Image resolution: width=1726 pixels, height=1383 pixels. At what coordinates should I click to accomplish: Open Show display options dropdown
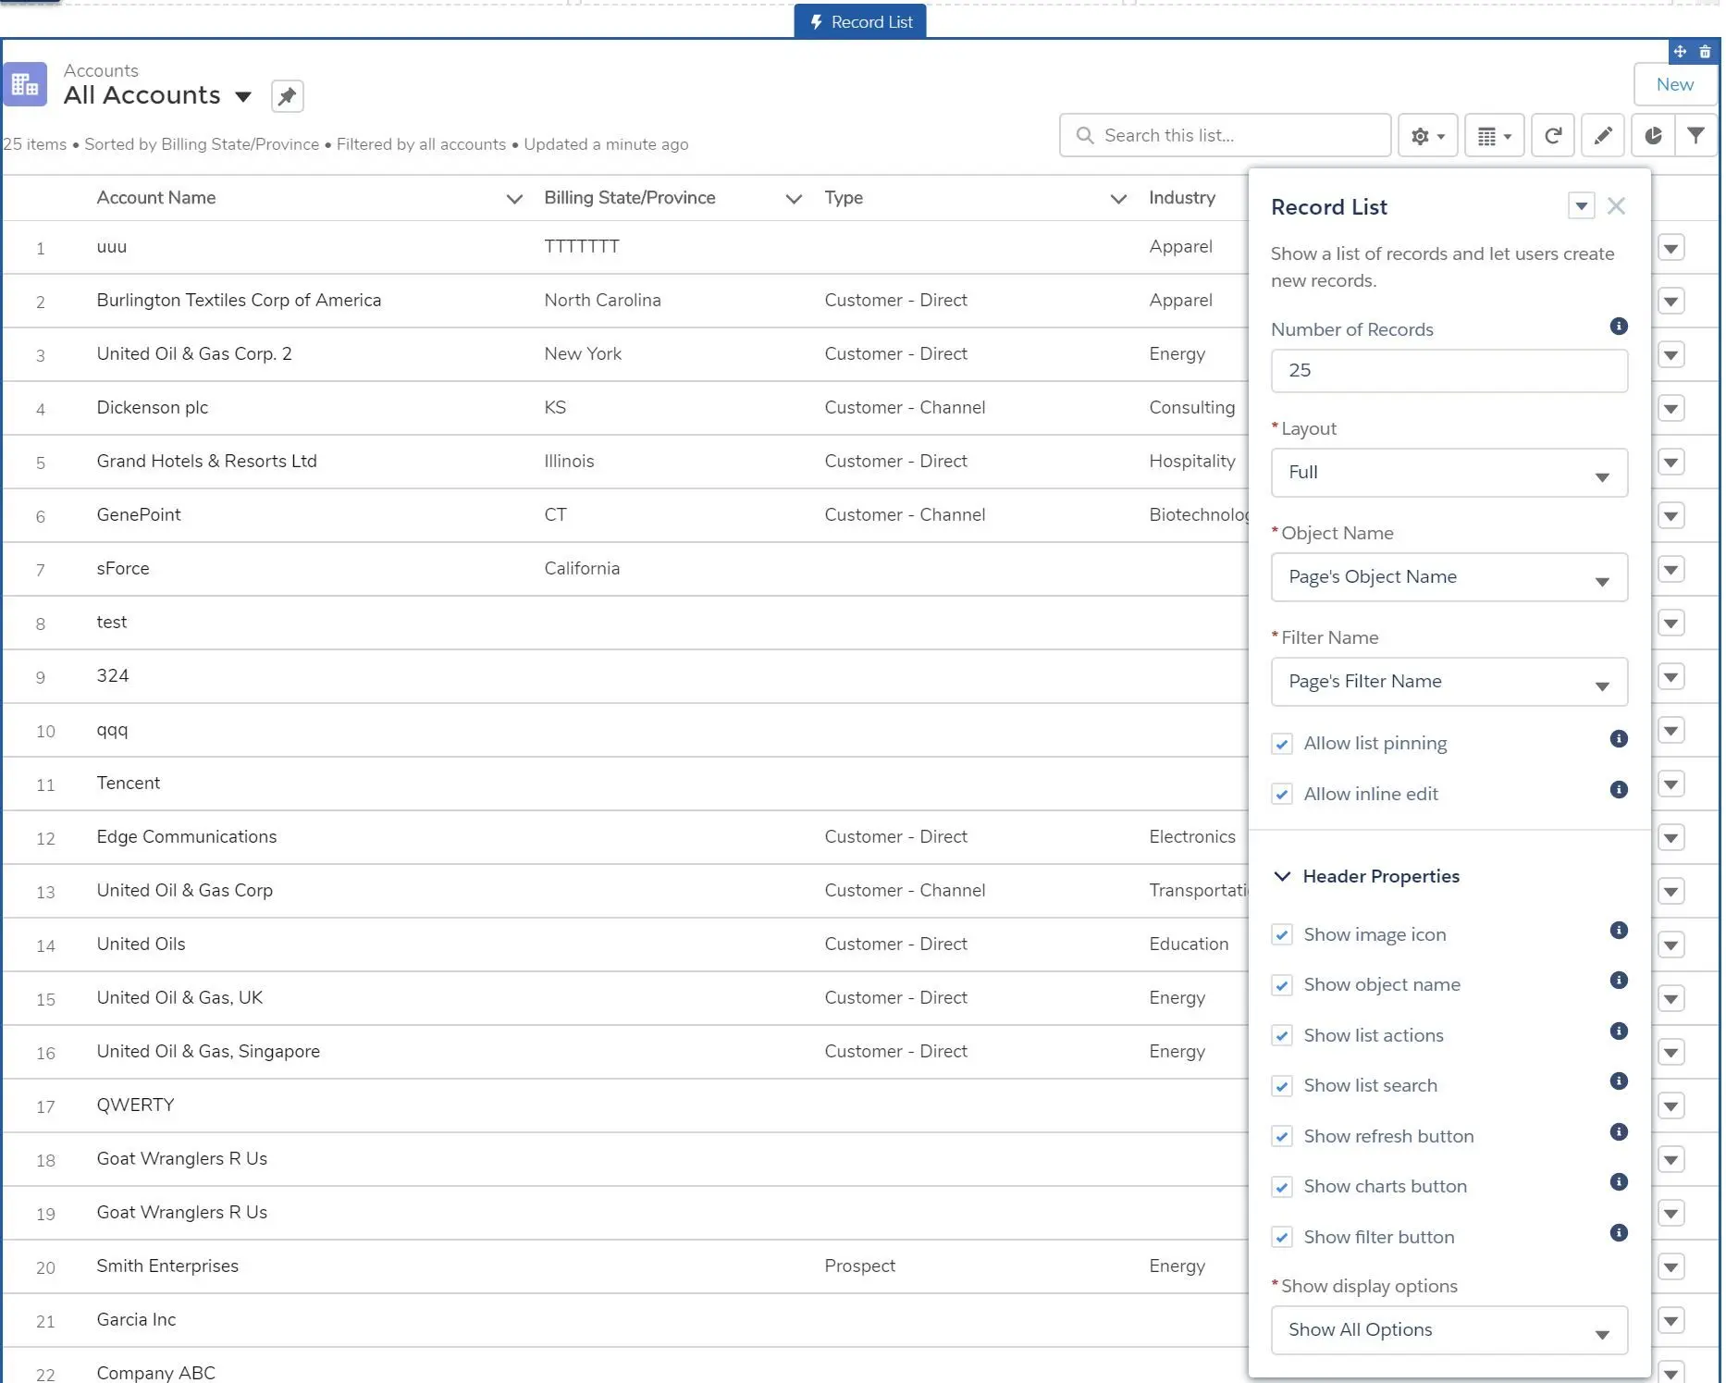[x=1449, y=1330]
